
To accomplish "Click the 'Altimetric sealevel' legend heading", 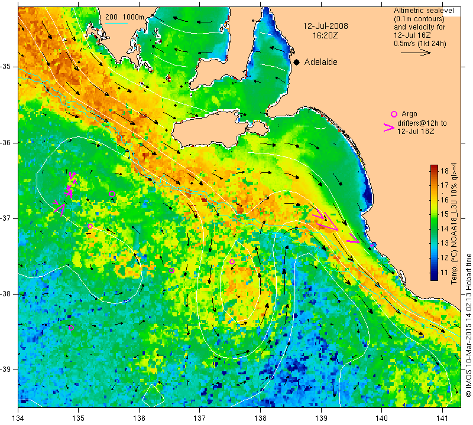I will tap(423, 11).
